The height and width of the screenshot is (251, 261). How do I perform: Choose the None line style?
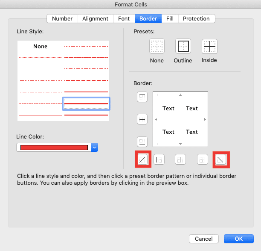[40, 46]
